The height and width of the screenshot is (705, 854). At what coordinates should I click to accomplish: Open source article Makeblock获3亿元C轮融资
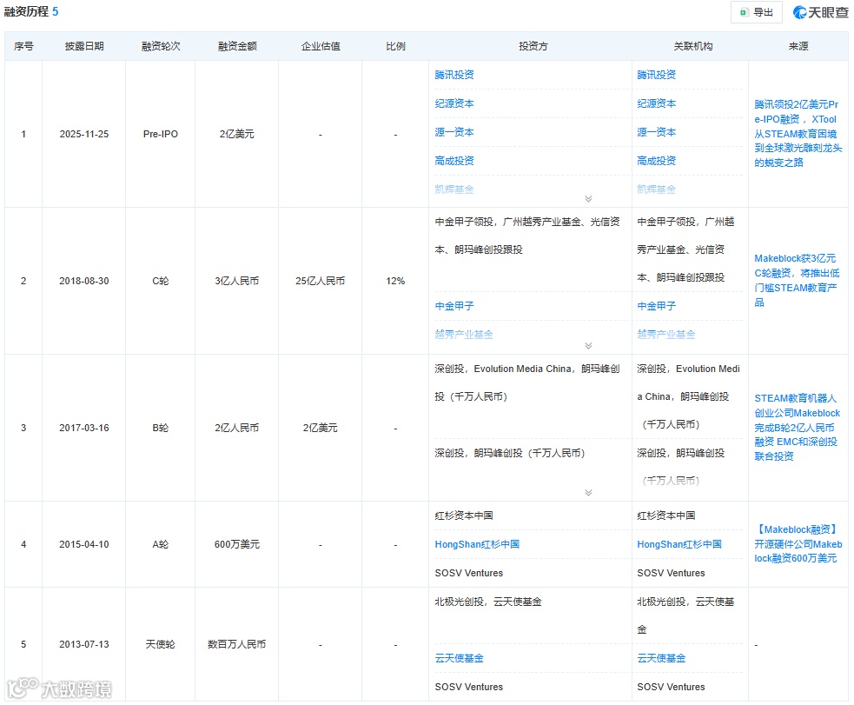797,280
